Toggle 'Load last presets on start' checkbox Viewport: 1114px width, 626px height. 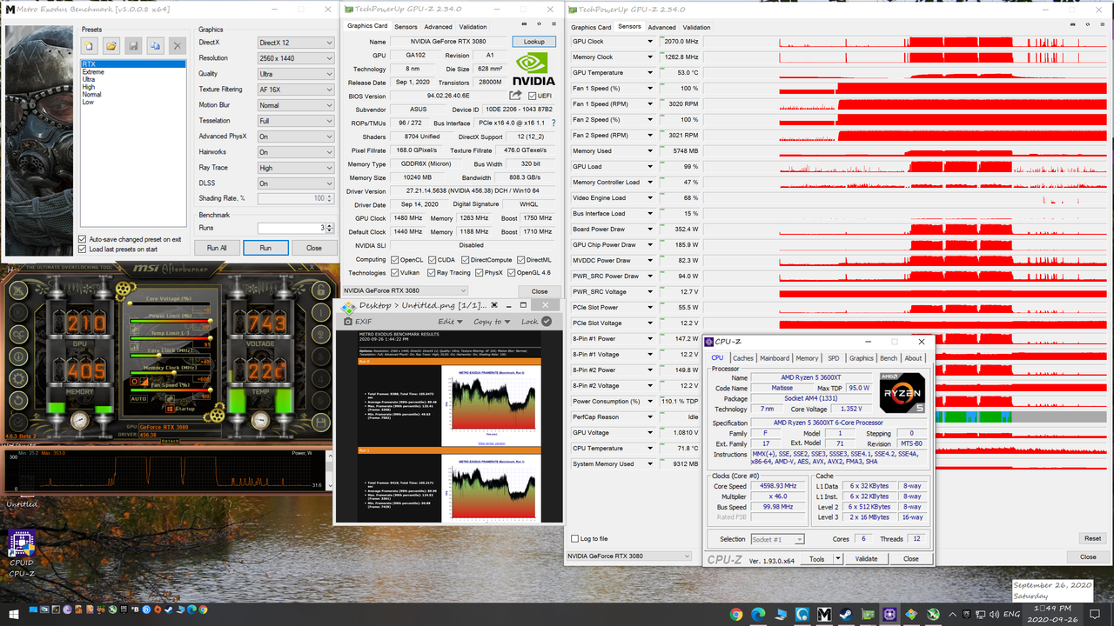pos(83,250)
